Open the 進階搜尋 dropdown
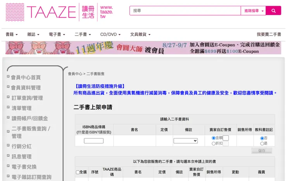The height and width of the screenshot is (181, 287). coord(253,10)
